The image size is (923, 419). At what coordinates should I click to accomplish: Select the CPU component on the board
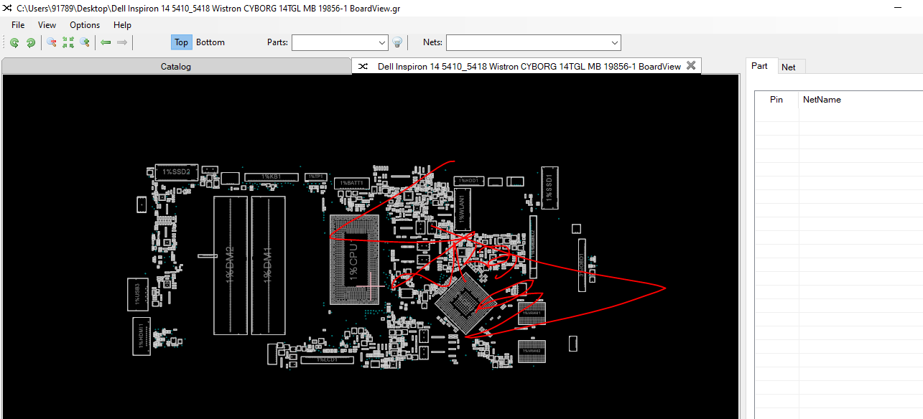tap(353, 259)
